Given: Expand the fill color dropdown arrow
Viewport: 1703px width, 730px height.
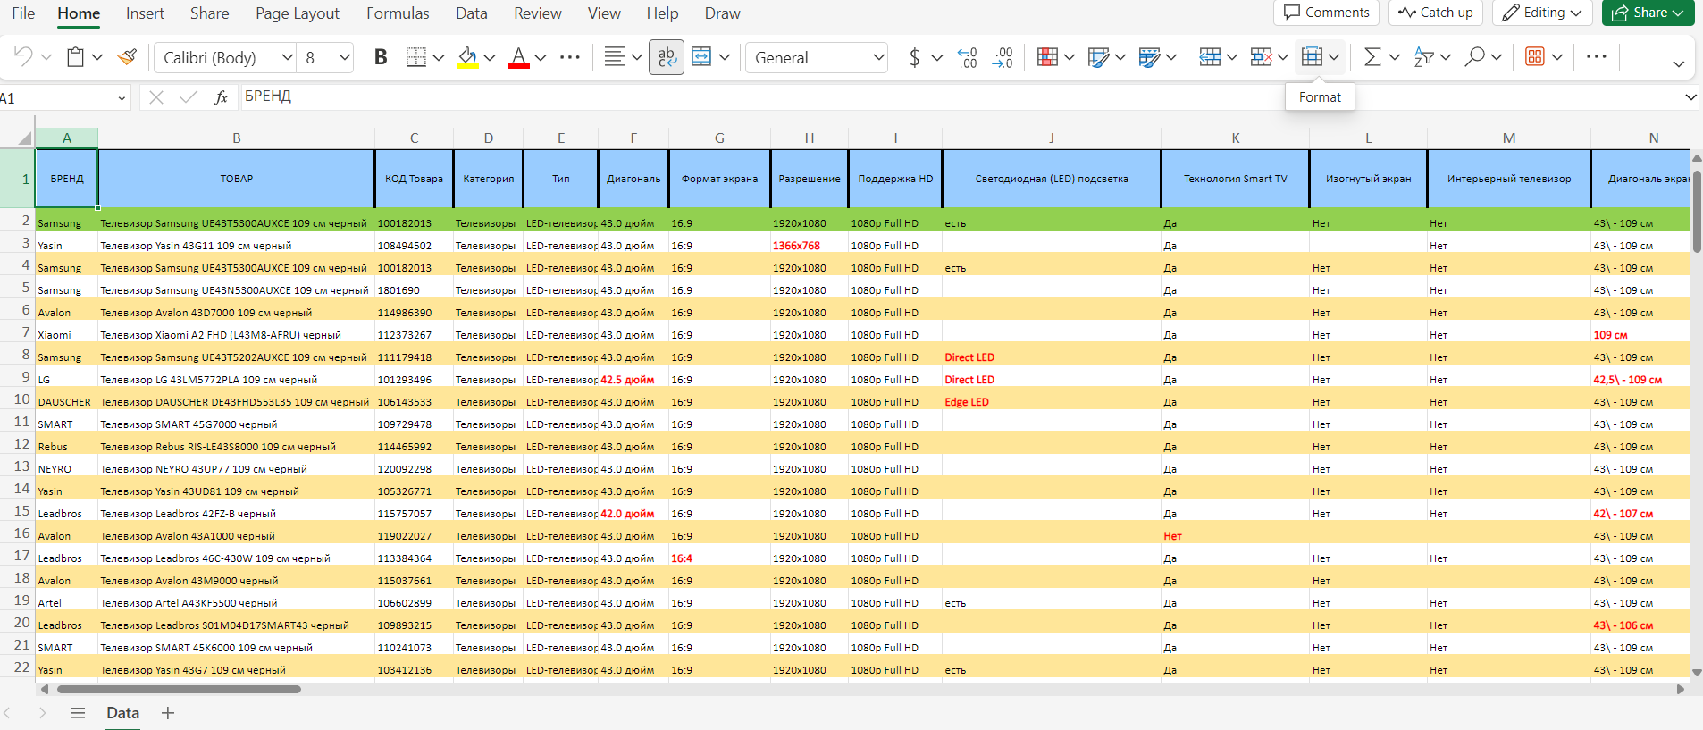Looking at the screenshot, I should [x=490, y=57].
